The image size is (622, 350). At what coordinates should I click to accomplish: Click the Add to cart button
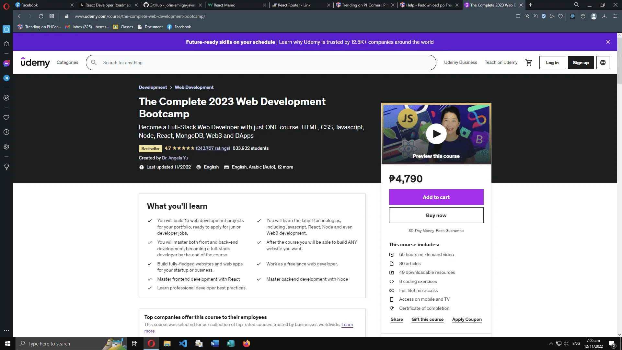point(436,197)
